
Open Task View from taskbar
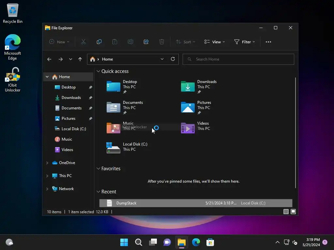point(153,242)
